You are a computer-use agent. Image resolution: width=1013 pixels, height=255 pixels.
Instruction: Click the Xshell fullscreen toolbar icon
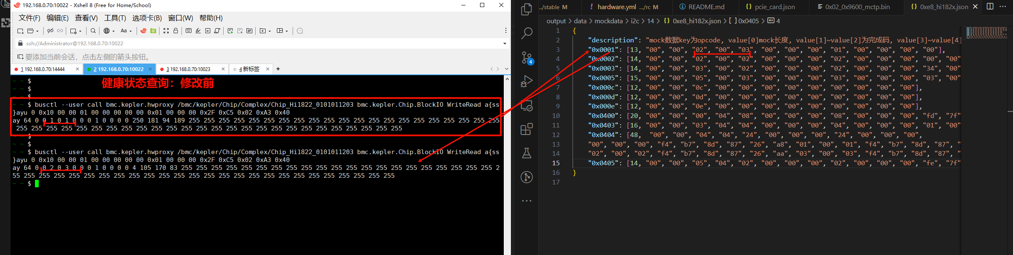point(166,31)
